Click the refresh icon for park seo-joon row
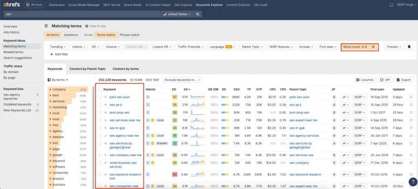Screen dimensions: 418x189 click(x=411, y=97)
